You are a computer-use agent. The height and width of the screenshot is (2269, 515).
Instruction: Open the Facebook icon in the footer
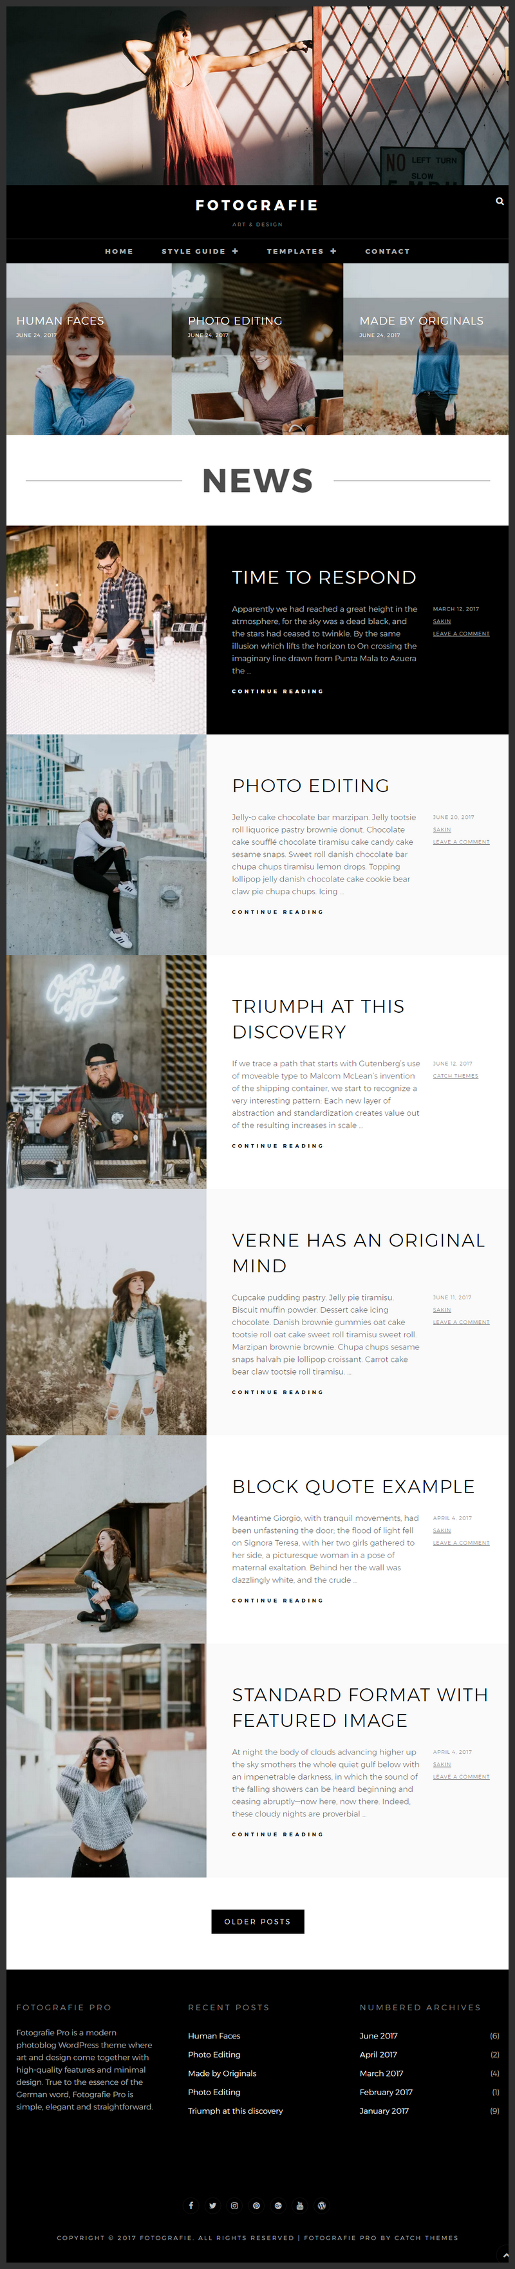(x=190, y=2205)
